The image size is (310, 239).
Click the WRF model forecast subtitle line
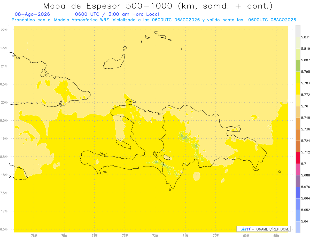point(154,20)
